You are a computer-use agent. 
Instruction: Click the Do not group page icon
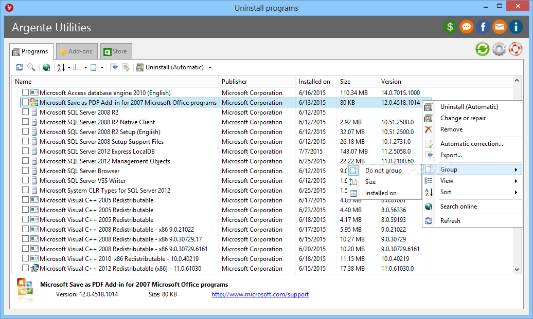[353, 171]
